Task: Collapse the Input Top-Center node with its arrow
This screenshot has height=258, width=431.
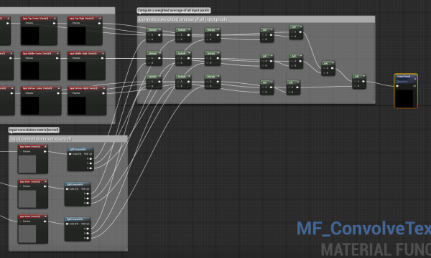Action: coord(55,19)
